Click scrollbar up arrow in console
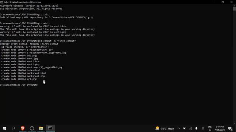The image size is (236, 132). (235, 5)
